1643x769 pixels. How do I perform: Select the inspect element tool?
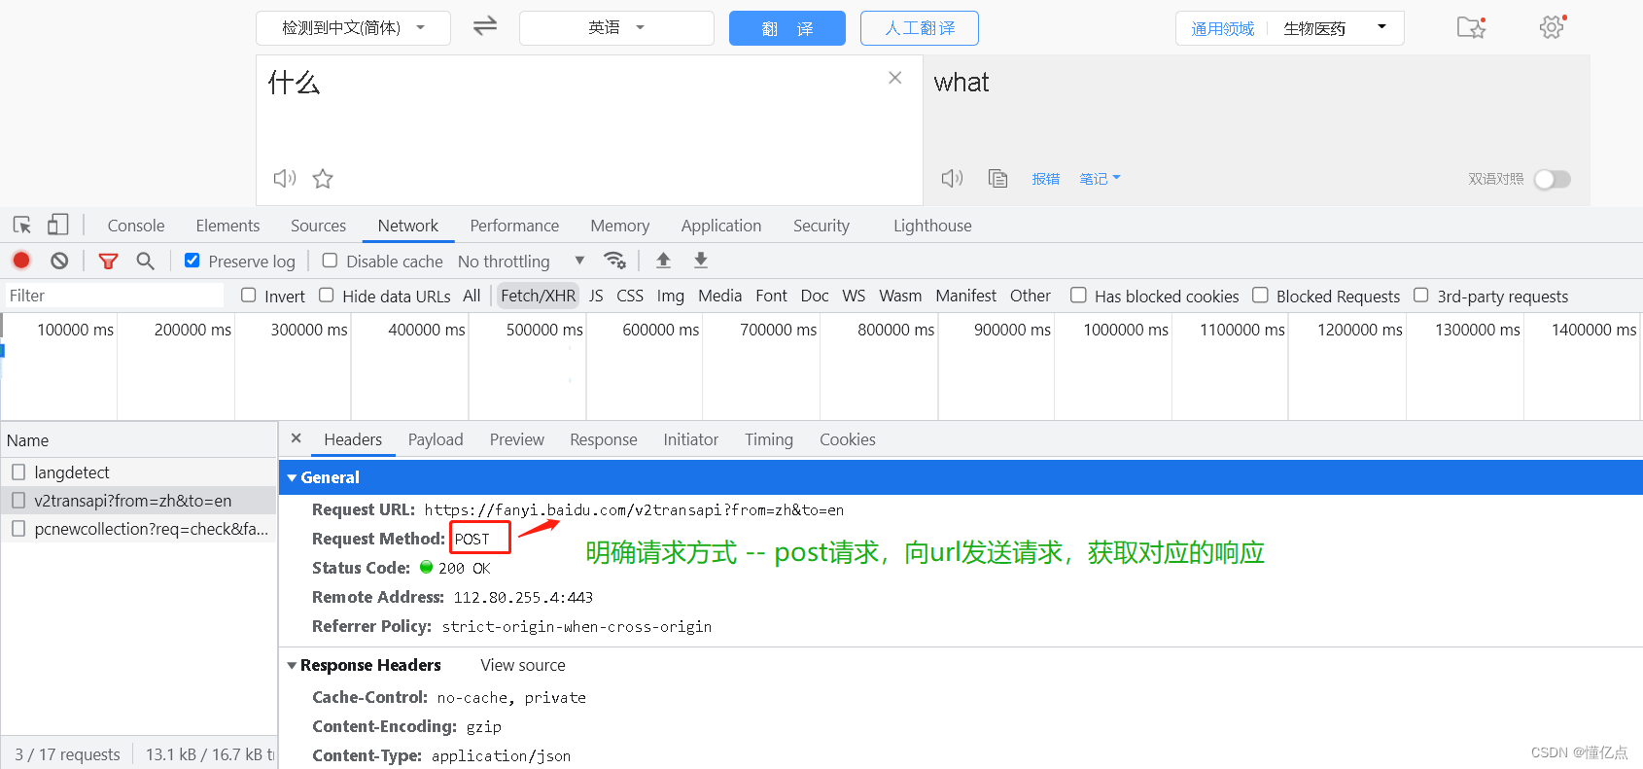coord(22,226)
